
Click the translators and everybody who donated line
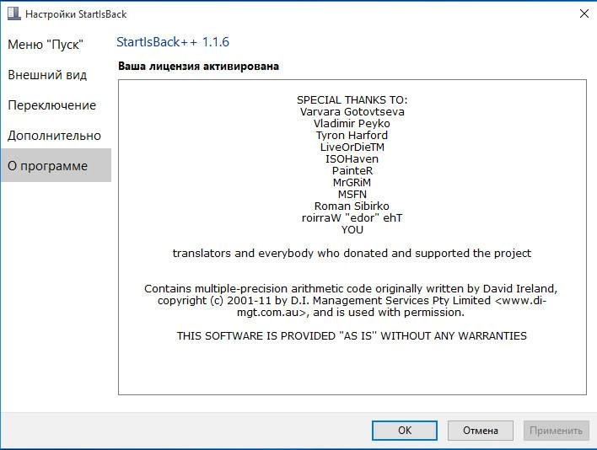click(352, 254)
